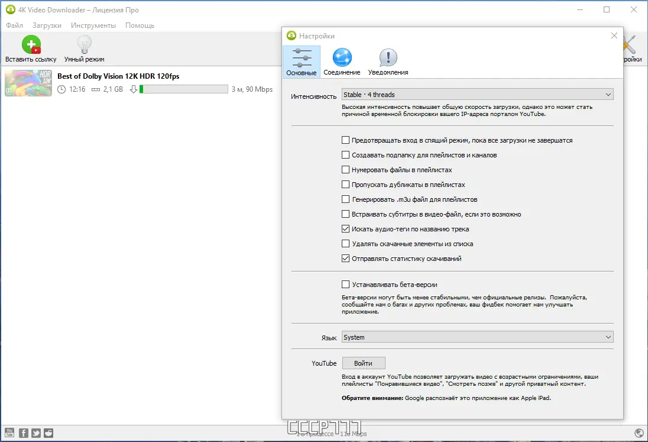Enable Удалять скачанные элементы из списка
The height and width of the screenshot is (442, 648).
click(345, 244)
